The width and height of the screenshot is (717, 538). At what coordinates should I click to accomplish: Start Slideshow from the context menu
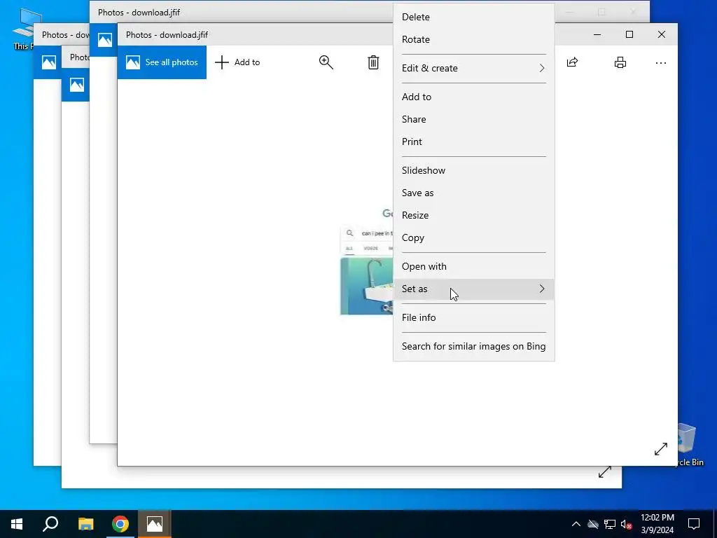[x=474, y=170]
